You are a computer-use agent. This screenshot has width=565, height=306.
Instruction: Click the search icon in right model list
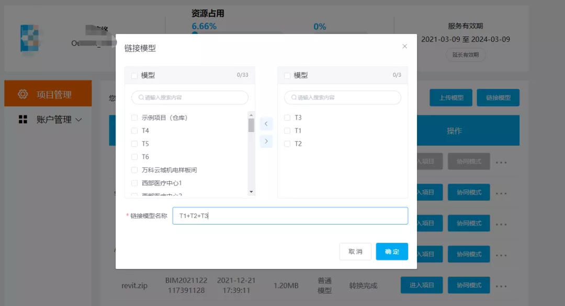[293, 98]
